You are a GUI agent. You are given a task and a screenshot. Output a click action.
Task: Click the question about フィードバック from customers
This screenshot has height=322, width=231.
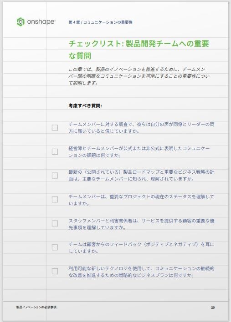tap(141, 247)
